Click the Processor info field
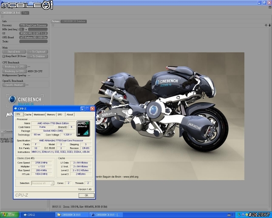The image size is (272, 218). point(33,26)
